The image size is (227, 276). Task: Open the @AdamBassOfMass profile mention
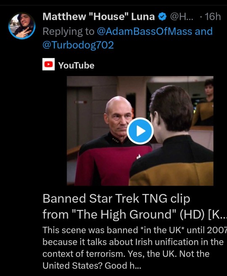click(145, 32)
